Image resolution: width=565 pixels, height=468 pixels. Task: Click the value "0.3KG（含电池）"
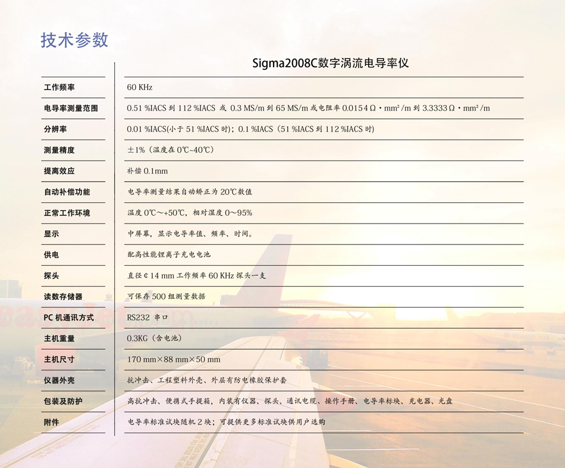tap(155, 338)
